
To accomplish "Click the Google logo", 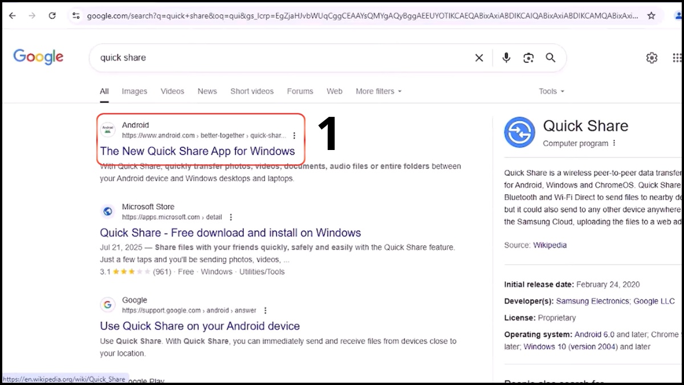I will click(x=38, y=57).
